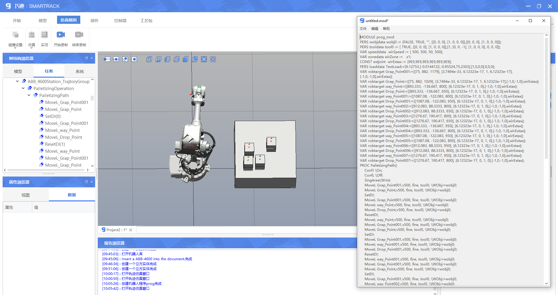Screen dimensions: 558x295
Task: Open the collision settings (碰撞设置) tool
Action: pyautogui.click(x=15, y=39)
